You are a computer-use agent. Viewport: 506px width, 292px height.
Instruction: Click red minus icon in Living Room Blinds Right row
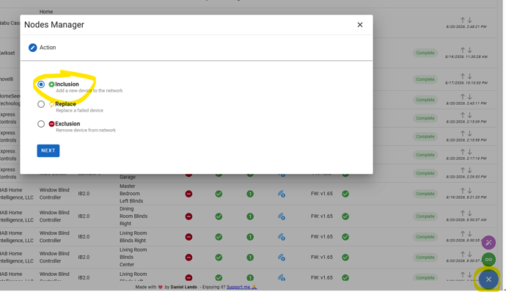(188, 237)
